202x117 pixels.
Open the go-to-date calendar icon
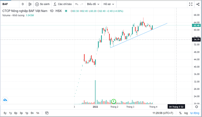(x=47, y=113)
